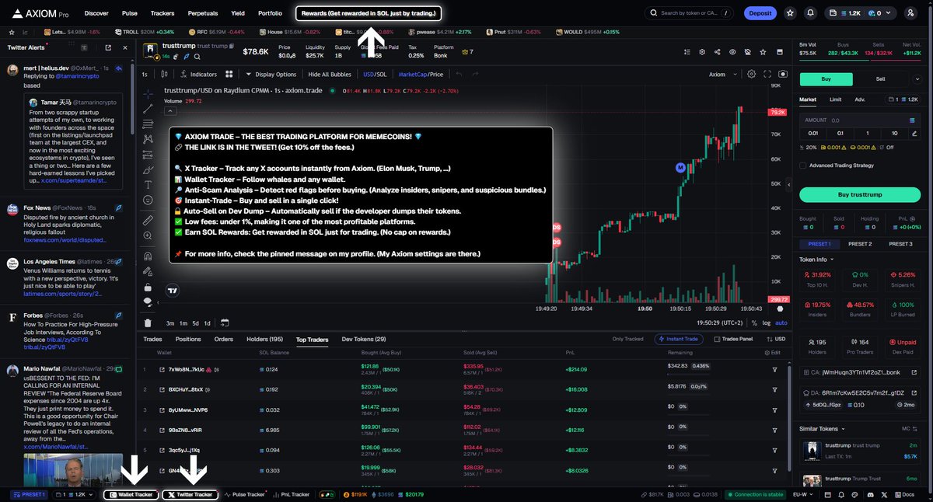The image size is (933, 502).
Task: Click the trash remove drawings icon
Action: (x=148, y=322)
